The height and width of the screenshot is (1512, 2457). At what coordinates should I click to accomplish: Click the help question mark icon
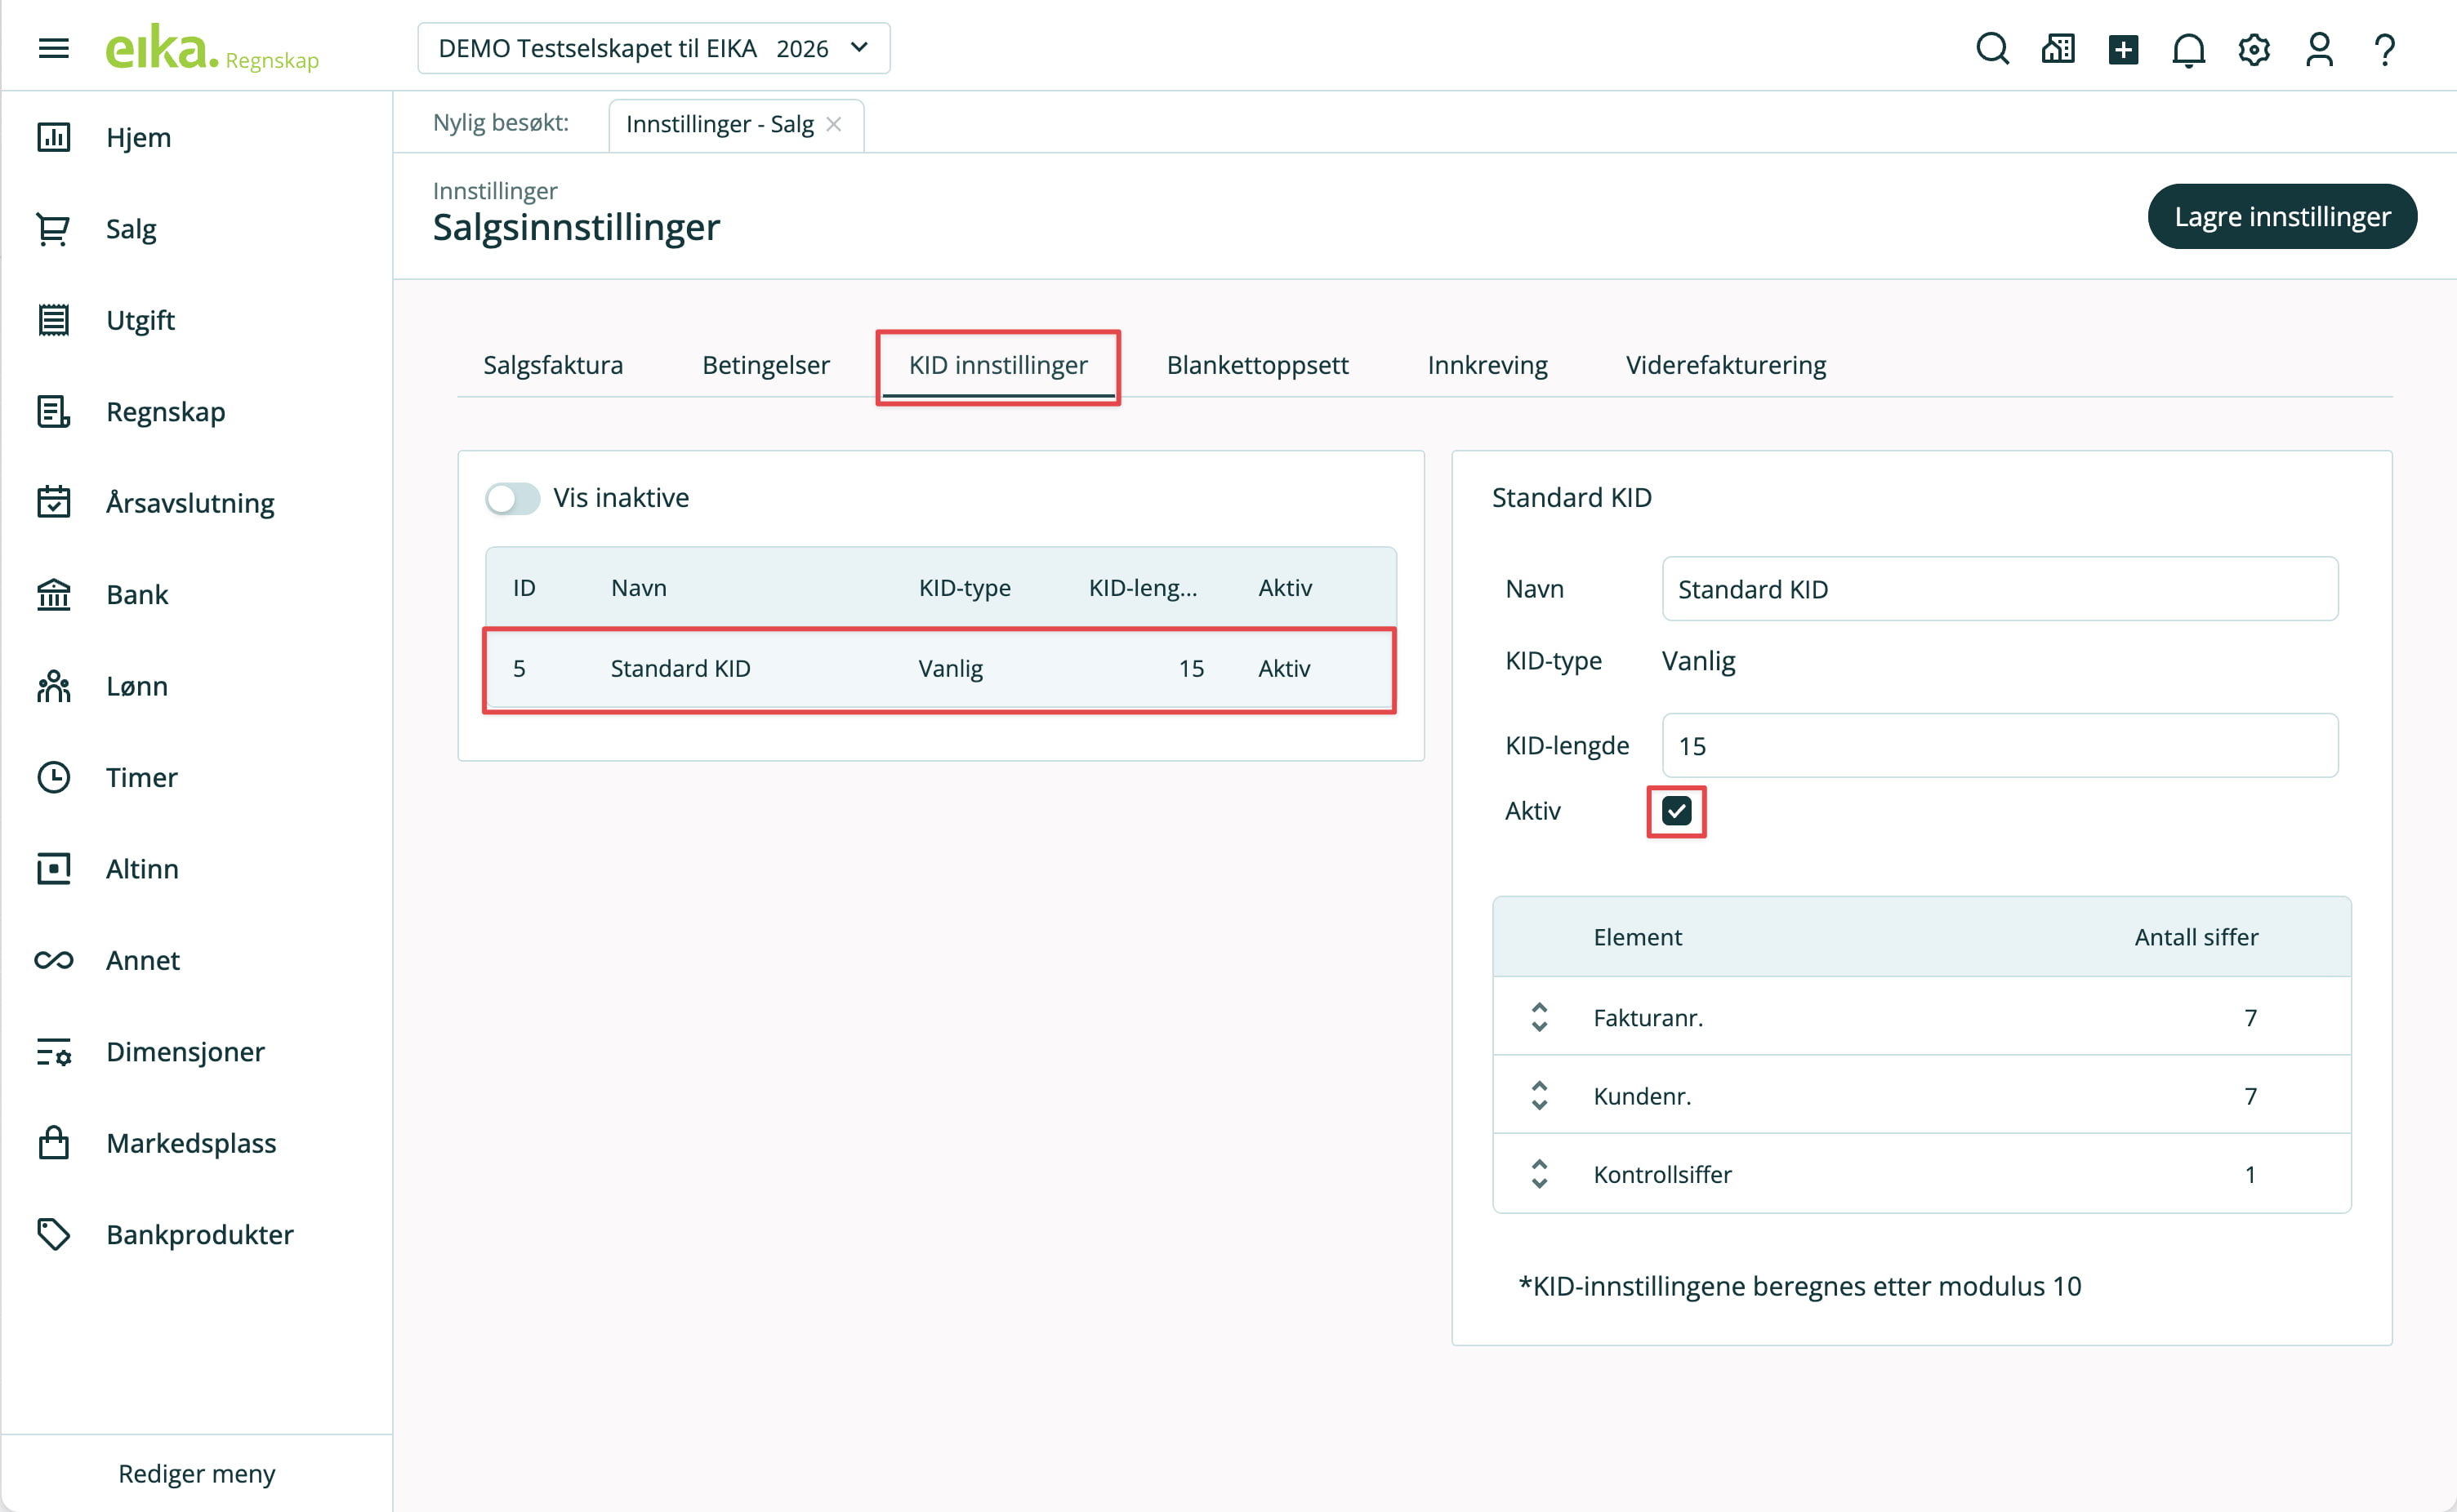[2385, 49]
